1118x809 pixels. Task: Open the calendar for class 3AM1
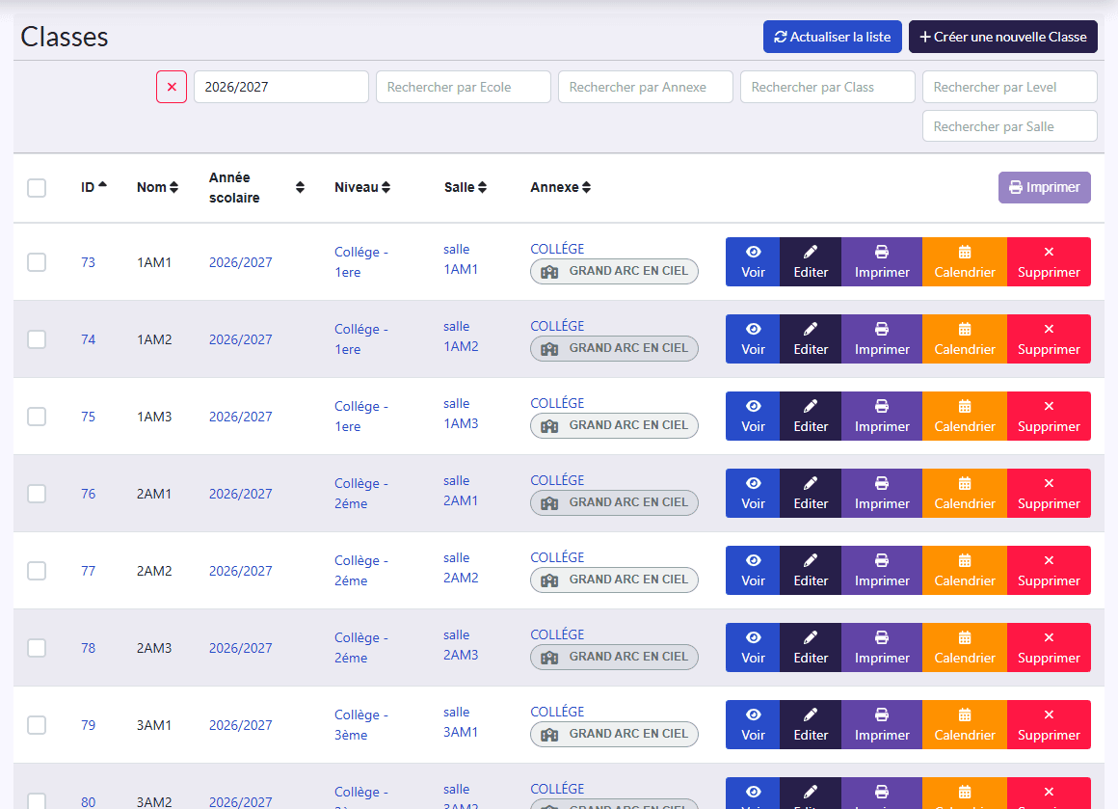pyautogui.click(x=965, y=724)
